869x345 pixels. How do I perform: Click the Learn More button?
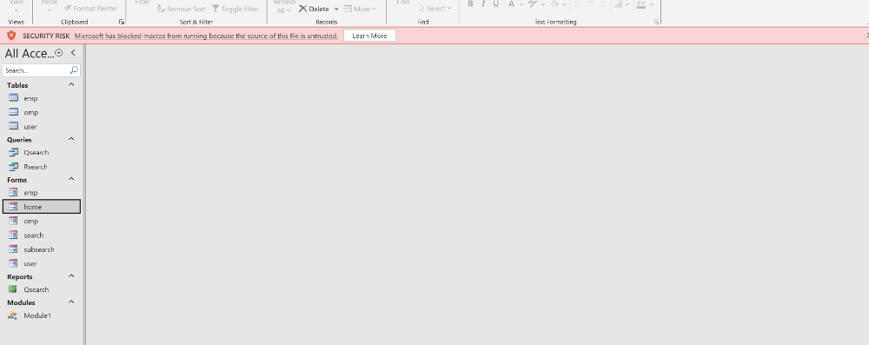369,36
